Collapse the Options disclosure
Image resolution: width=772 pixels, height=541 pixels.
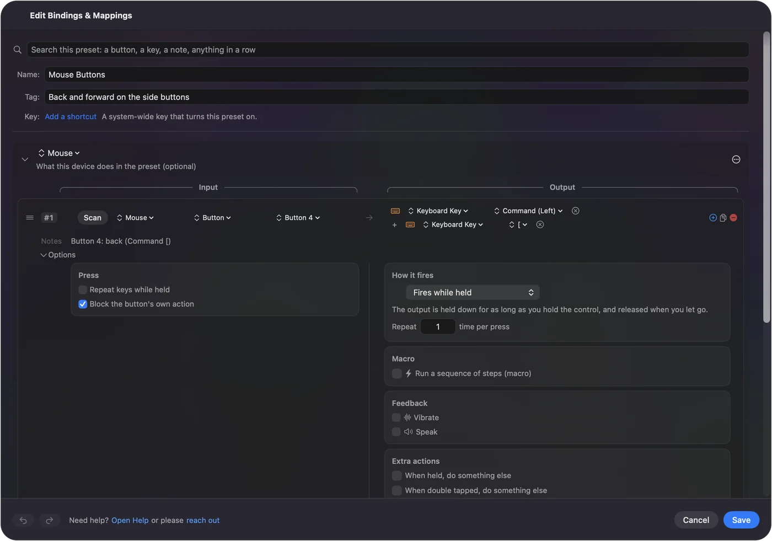pyautogui.click(x=58, y=255)
